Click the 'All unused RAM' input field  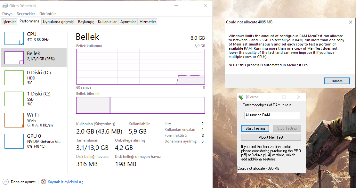click(x=272, y=115)
